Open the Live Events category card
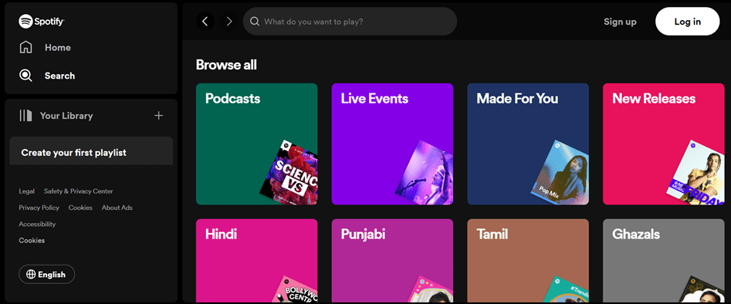The image size is (731, 304). (x=392, y=144)
